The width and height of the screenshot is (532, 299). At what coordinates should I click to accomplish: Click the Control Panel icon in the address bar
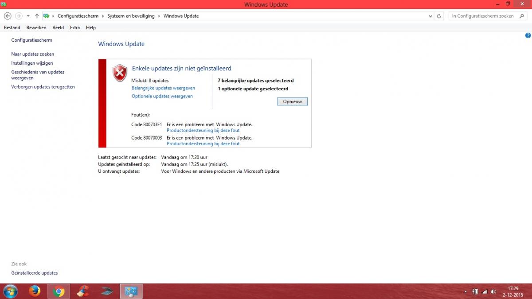point(46,16)
